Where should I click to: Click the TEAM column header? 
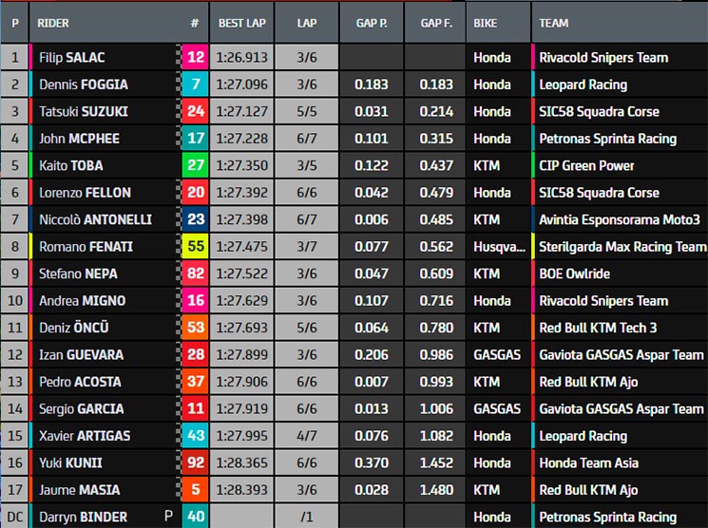(554, 23)
